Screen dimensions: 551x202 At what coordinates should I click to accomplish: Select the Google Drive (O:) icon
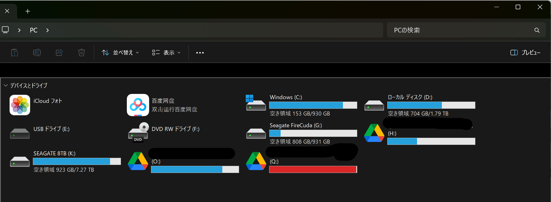pos(138,161)
